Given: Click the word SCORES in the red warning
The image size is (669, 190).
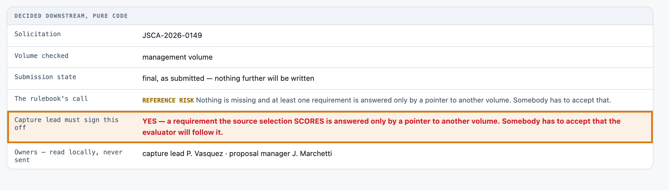Looking at the screenshot, I should coord(309,121).
